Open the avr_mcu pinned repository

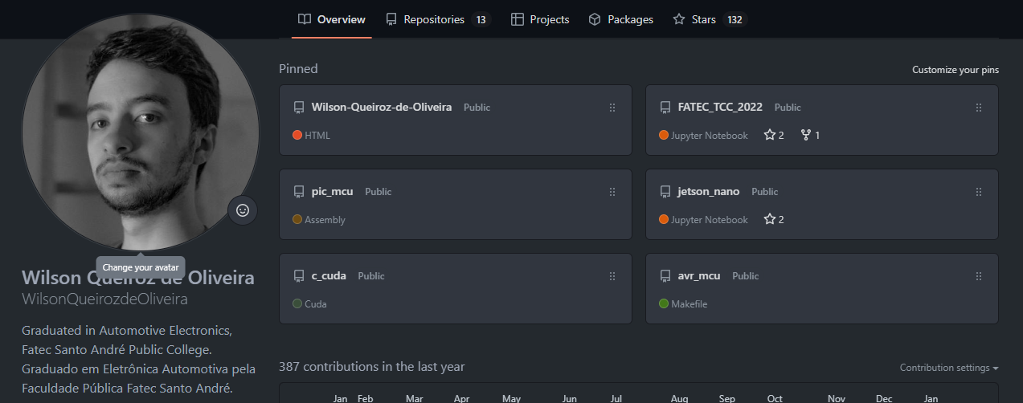[699, 275]
